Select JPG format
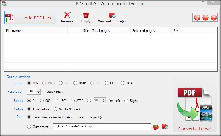Screen dimensions: 221x136 click(x=29, y=83)
